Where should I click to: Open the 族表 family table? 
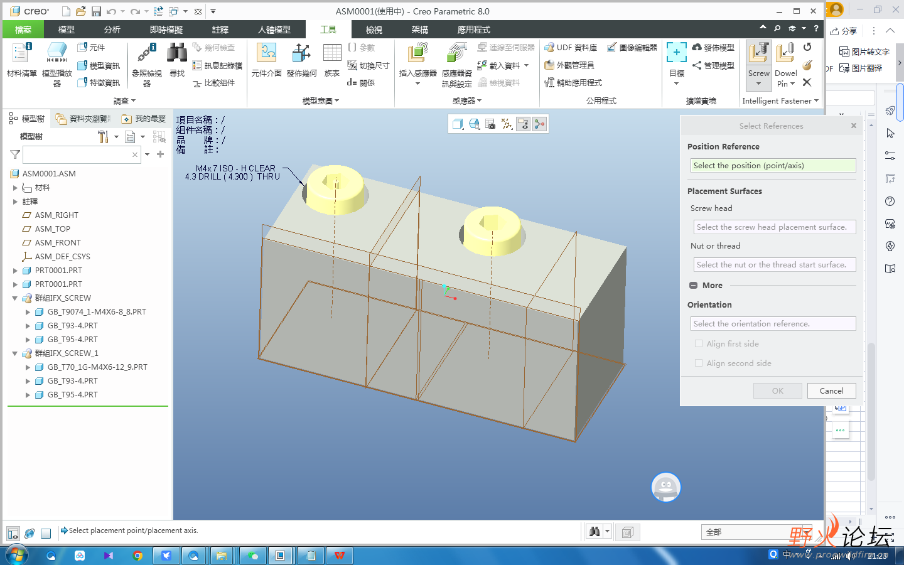pyautogui.click(x=331, y=60)
